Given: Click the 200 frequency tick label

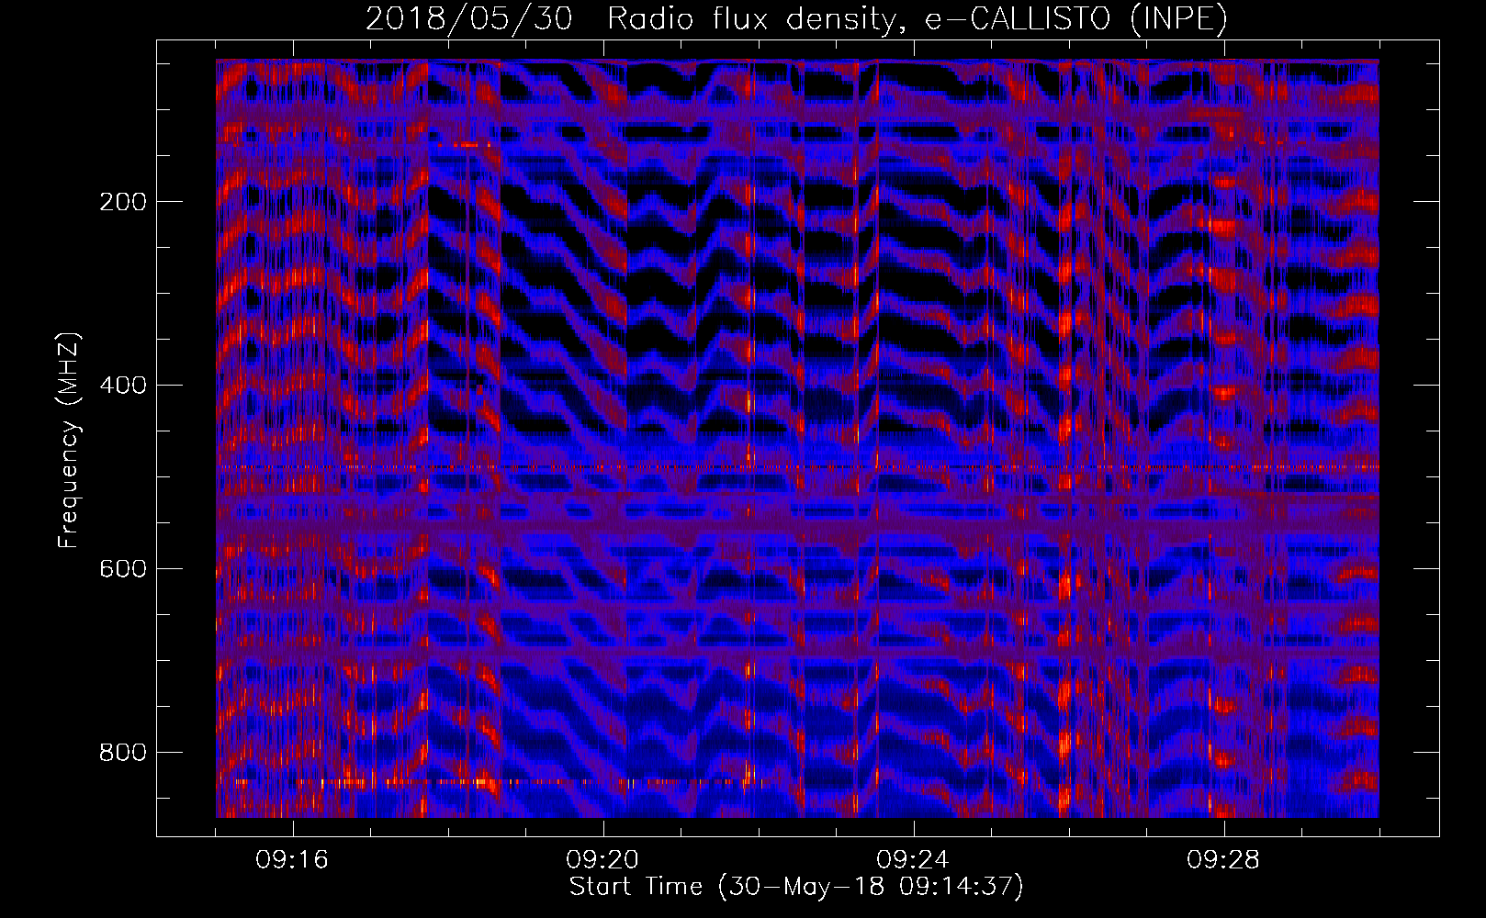Looking at the screenshot, I should (123, 202).
